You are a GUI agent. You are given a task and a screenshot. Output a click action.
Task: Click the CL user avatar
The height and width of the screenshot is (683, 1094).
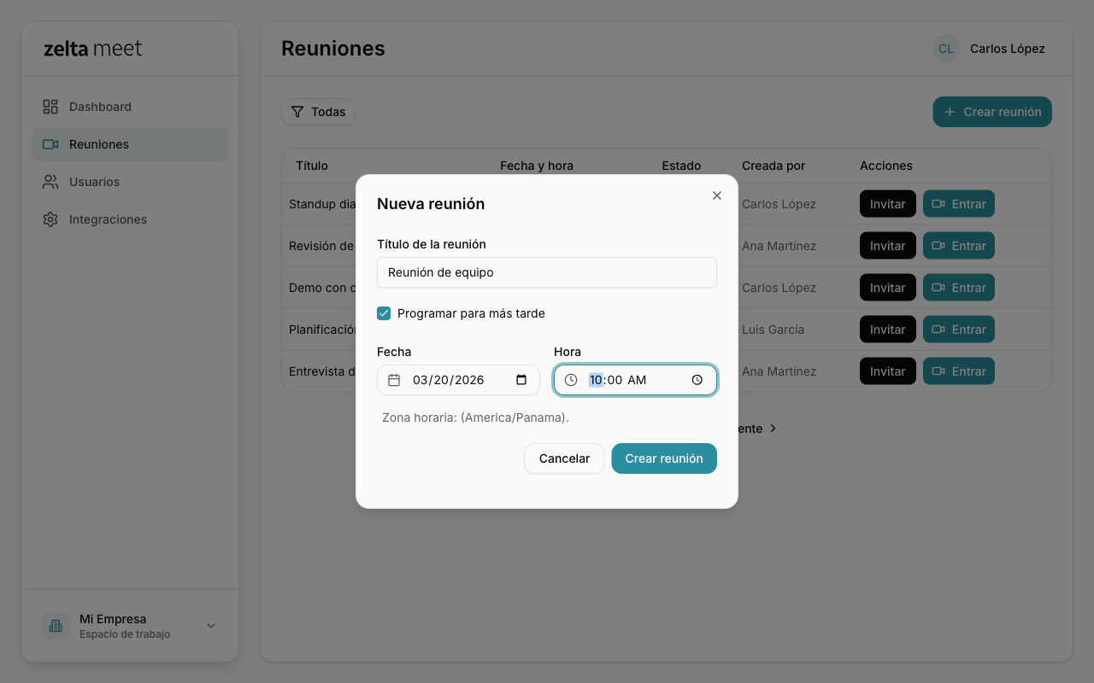[945, 49]
